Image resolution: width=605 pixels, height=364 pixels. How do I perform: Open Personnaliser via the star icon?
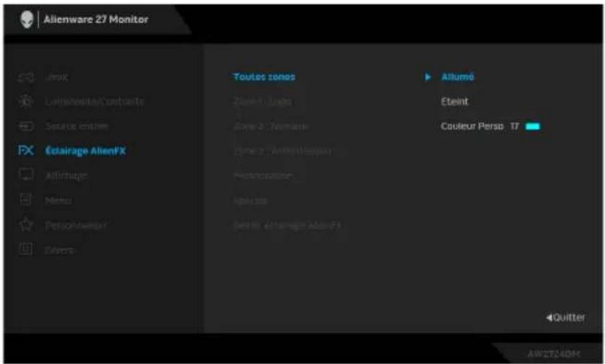coord(26,224)
